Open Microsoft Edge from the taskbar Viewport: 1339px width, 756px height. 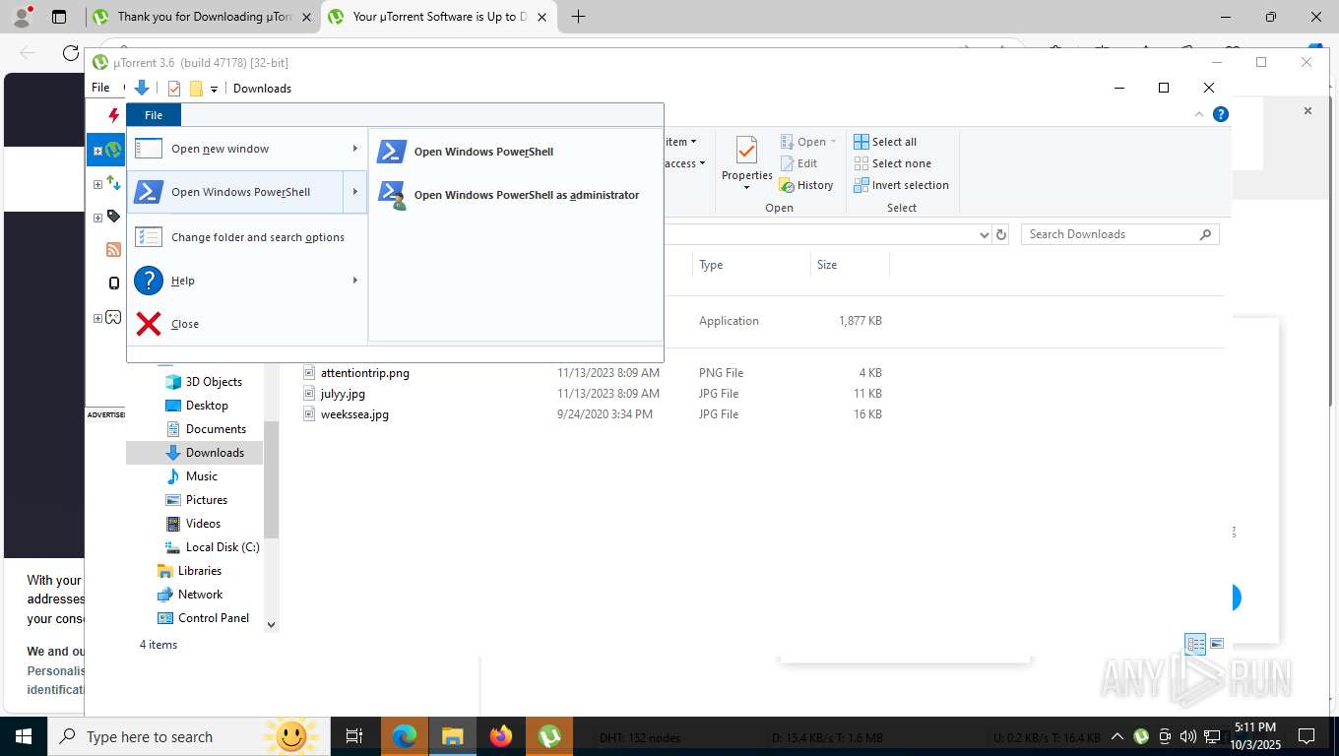pos(405,736)
